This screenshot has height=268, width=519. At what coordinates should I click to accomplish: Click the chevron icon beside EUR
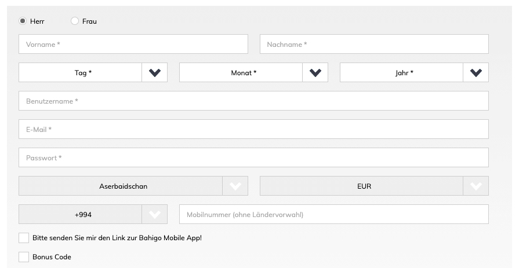[x=476, y=186]
